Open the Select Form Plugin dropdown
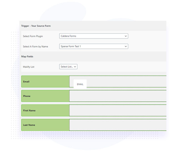 click(94, 36)
